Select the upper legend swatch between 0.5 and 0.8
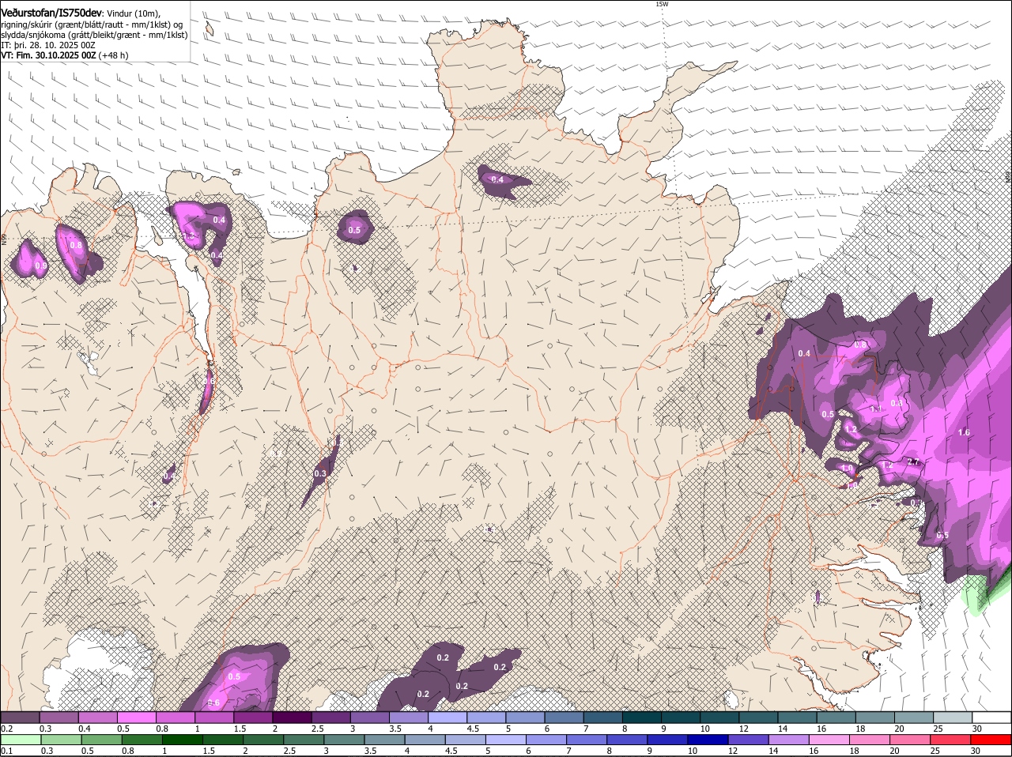The width and height of the screenshot is (1012, 757). [136, 717]
